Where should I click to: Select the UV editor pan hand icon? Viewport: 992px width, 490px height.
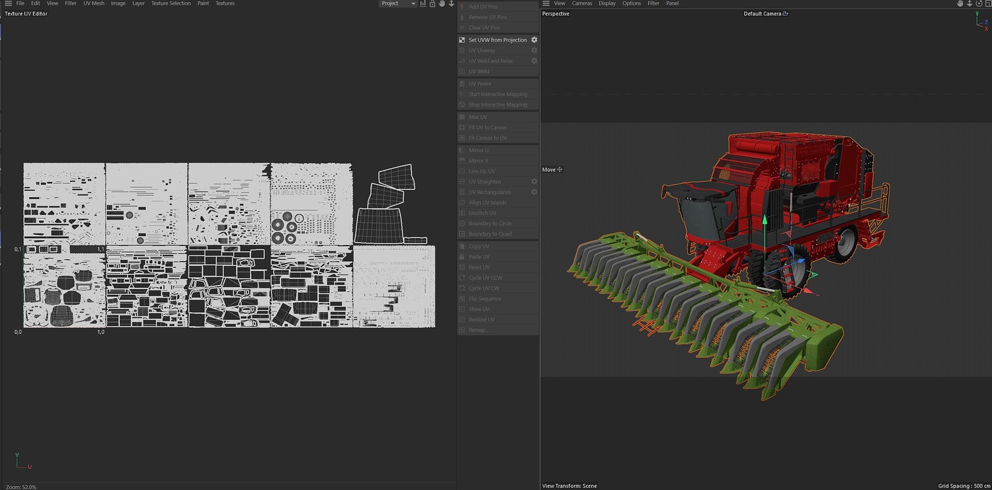coord(442,3)
